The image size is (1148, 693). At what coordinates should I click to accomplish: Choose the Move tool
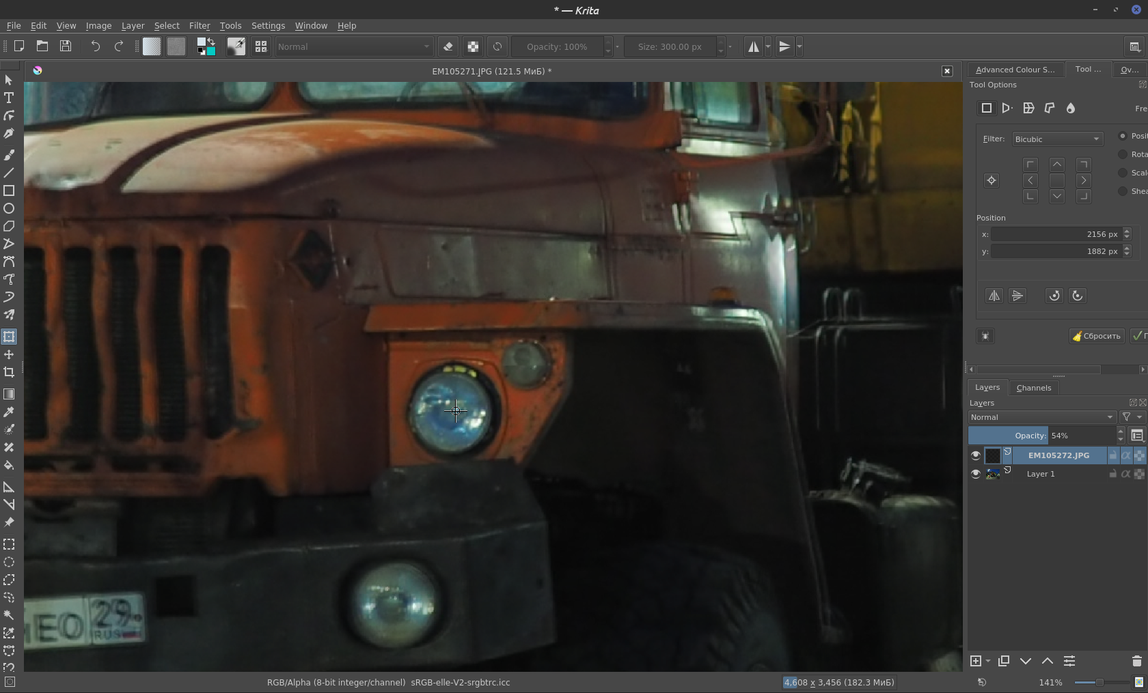point(9,354)
